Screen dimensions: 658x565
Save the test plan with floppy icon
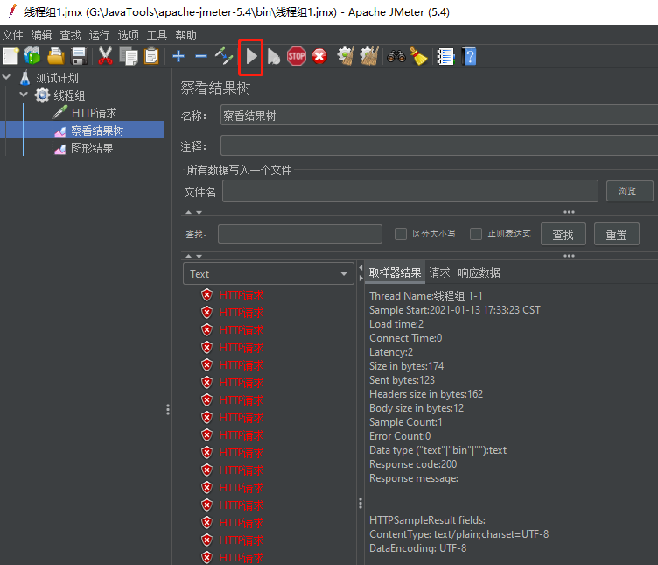click(79, 56)
